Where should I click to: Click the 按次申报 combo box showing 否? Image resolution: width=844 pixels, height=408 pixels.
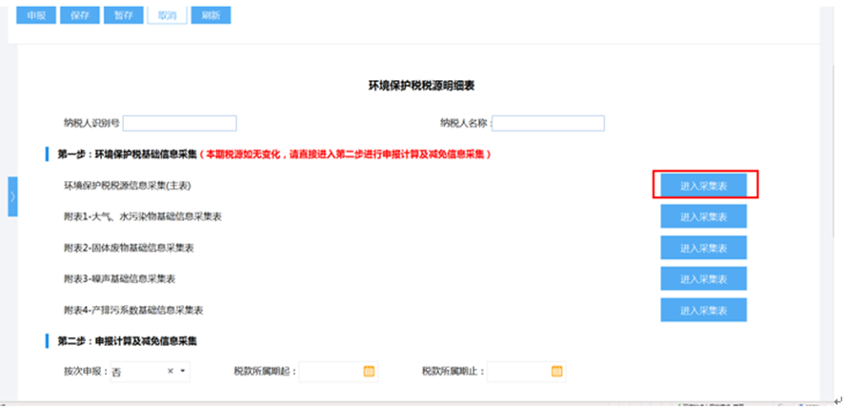138,371
